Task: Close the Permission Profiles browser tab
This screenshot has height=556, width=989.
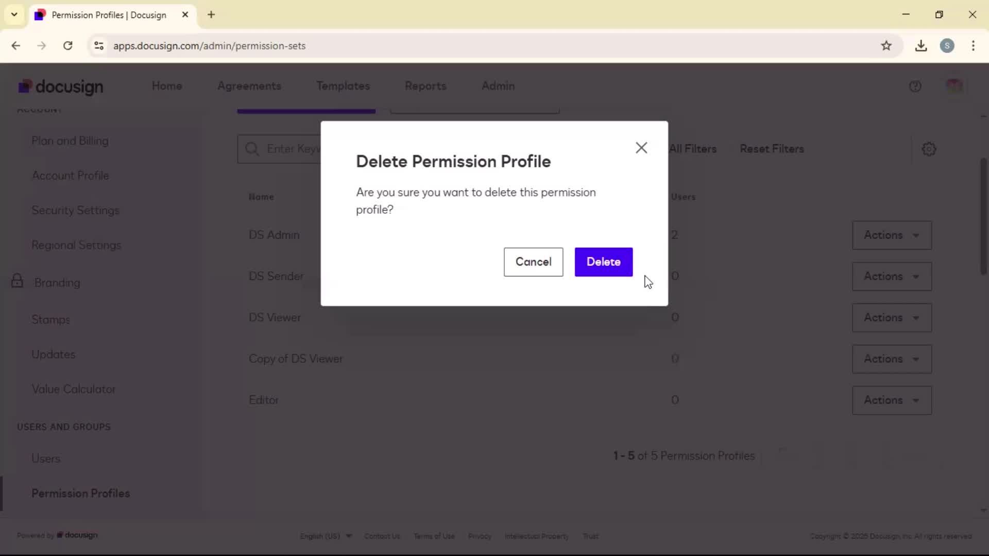Action: 185,15
